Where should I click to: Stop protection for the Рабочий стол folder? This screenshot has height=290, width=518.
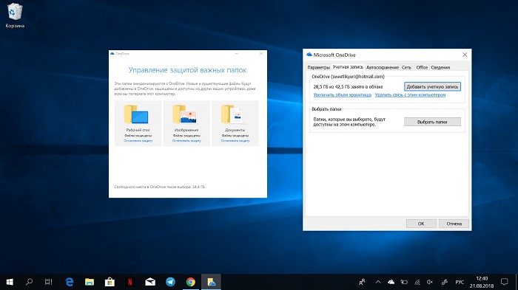[x=138, y=141]
